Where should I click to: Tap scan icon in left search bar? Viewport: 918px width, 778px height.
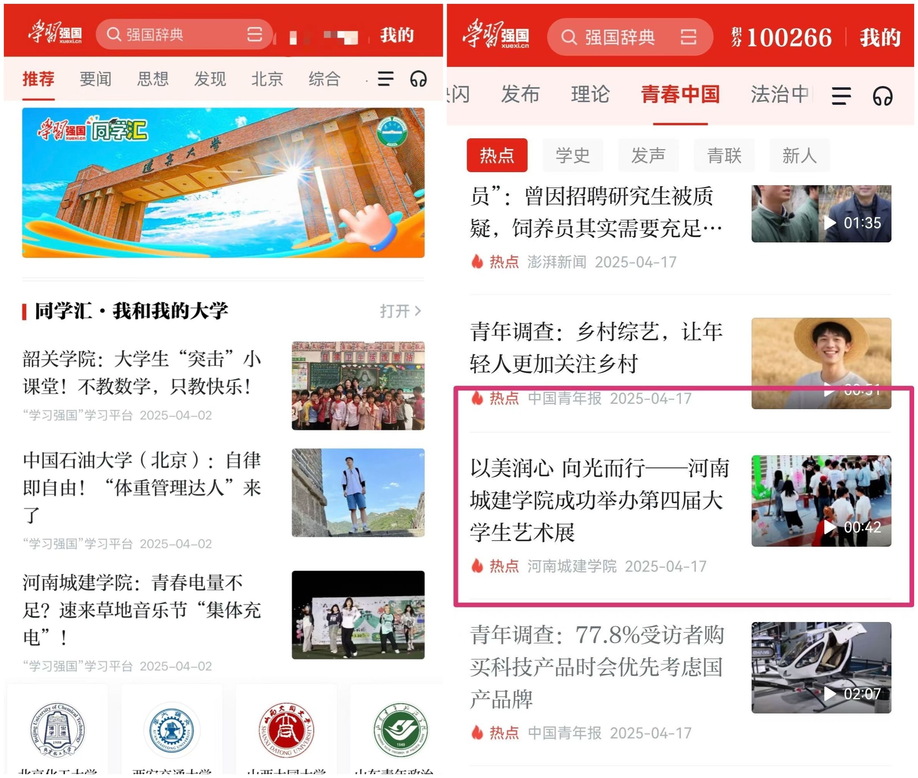tap(254, 35)
